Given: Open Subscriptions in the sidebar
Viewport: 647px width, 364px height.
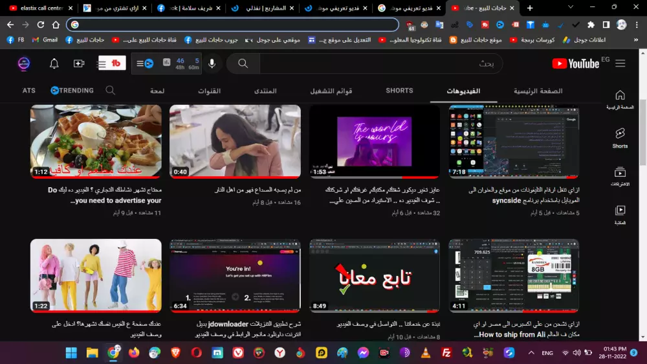Looking at the screenshot, I should [x=620, y=176].
